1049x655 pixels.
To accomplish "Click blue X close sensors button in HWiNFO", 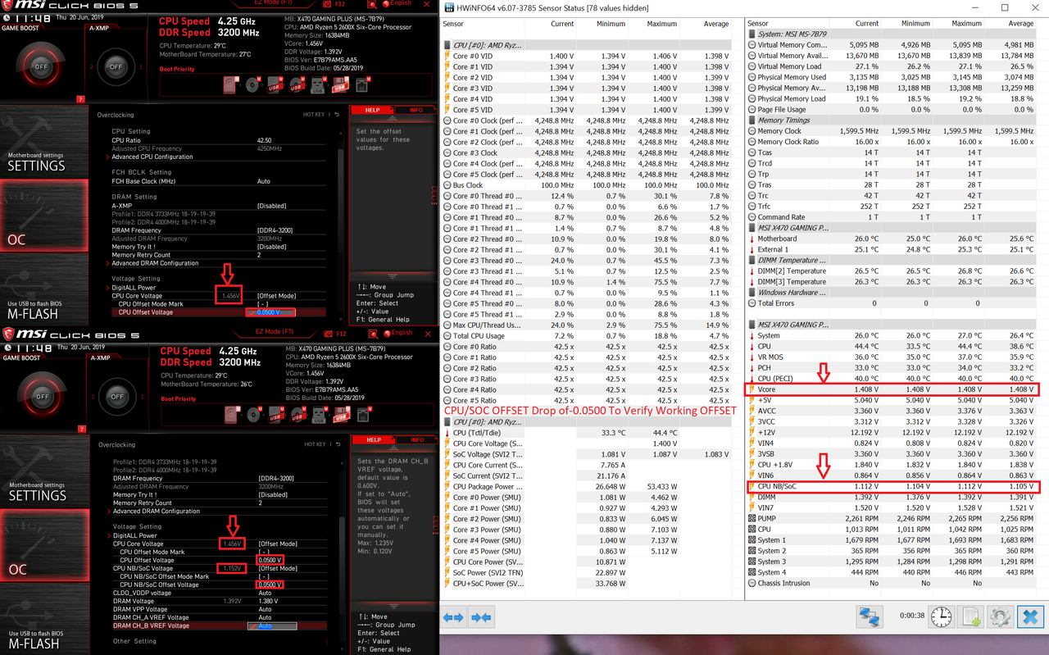I will pyautogui.click(x=1030, y=616).
